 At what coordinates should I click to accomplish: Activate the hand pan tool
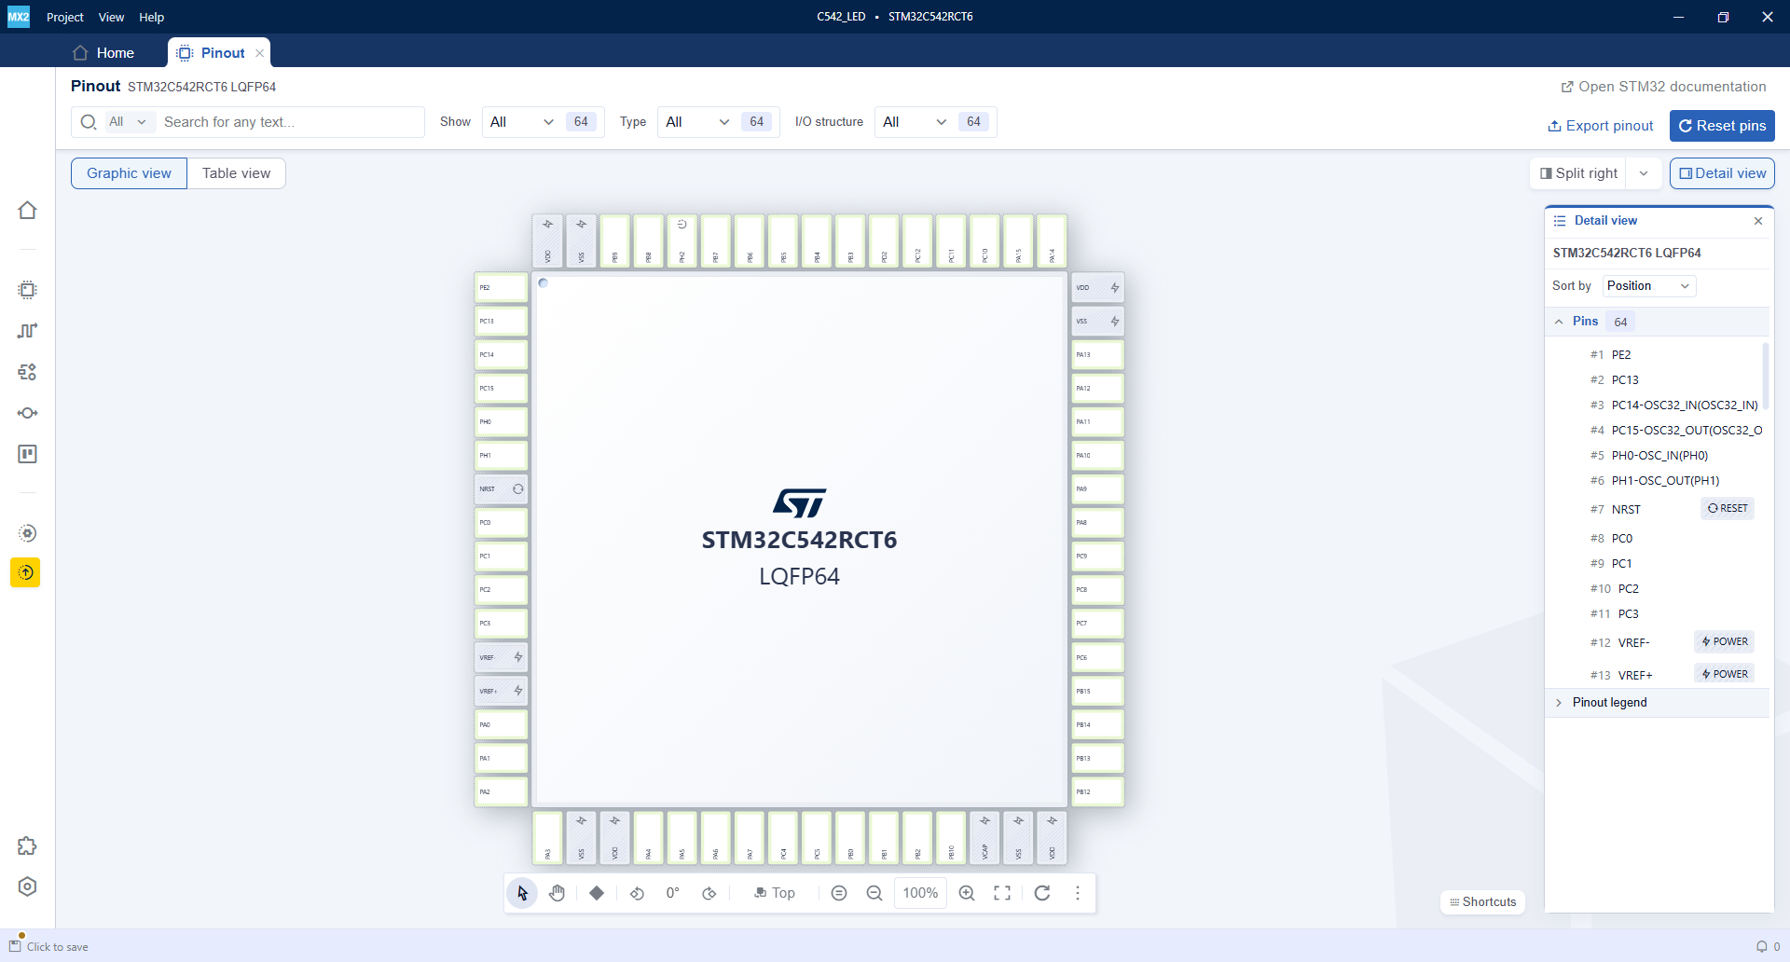558,893
